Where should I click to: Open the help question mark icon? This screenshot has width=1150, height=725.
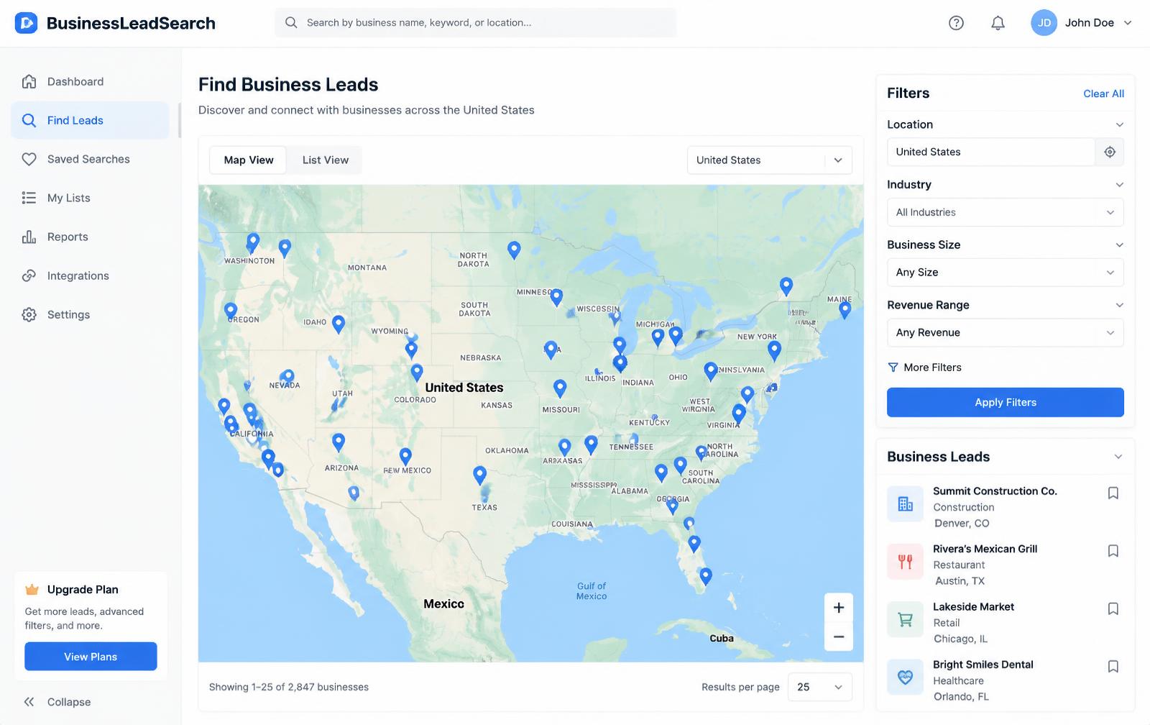coord(956,23)
